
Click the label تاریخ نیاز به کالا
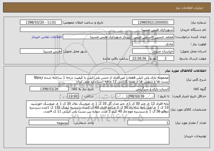point(83,89)
